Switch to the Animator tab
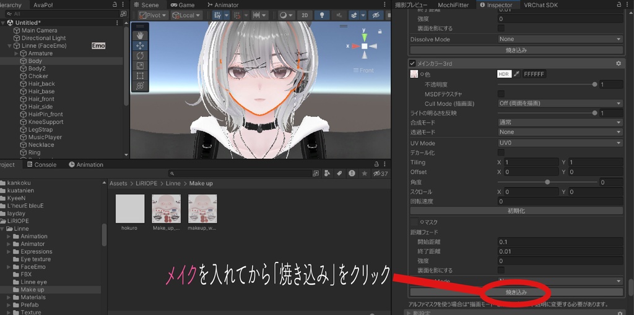634x315 pixels. pos(223,5)
